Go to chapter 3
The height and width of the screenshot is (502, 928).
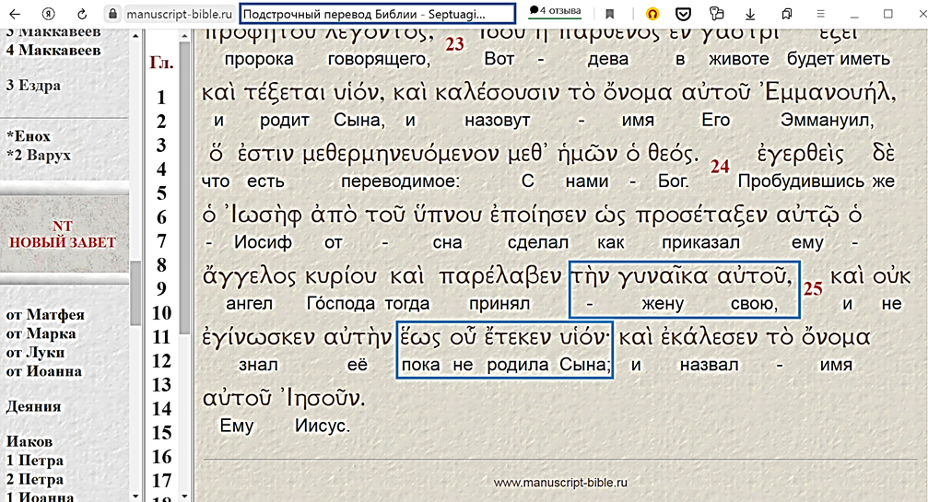161,145
